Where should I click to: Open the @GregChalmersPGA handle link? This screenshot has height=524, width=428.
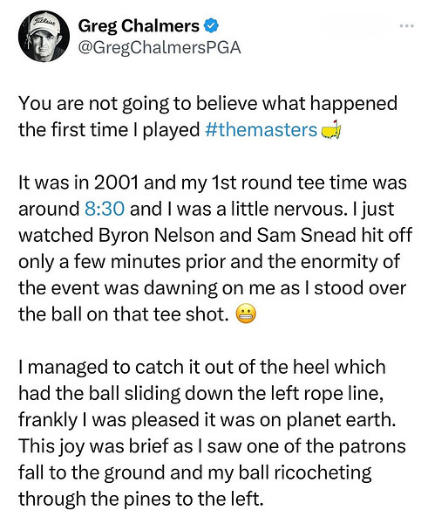click(x=160, y=48)
